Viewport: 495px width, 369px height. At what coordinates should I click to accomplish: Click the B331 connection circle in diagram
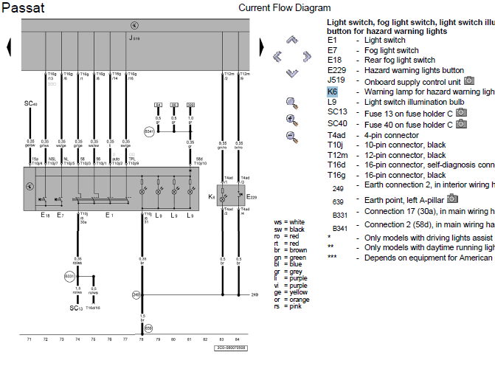69,277
